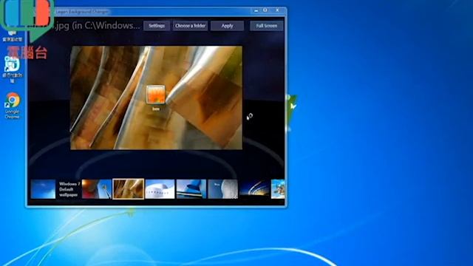The width and height of the screenshot is (473, 266).
Task: Choose the colorful cartoon thumbnail at the strip's end
Action: pyautogui.click(x=278, y=189)
